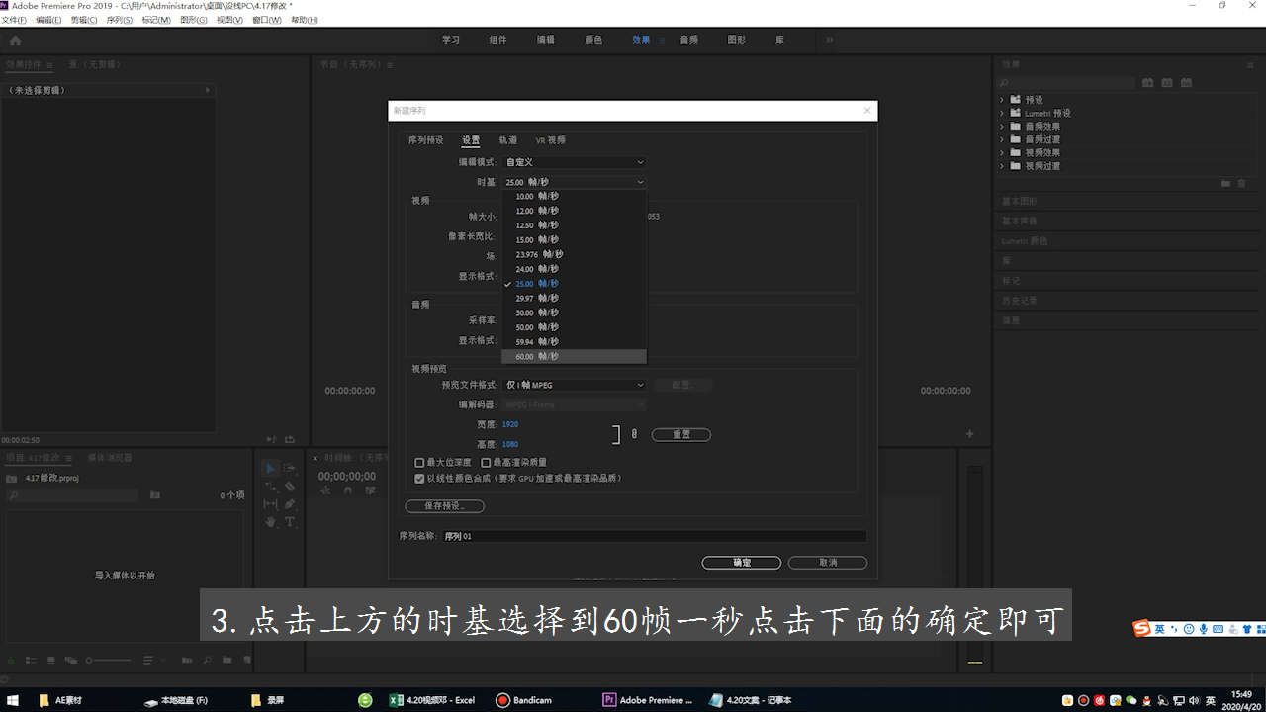This screenshot has width=1266, height=712.
Task: Select the Slip tool
Action: click(270, 503)
